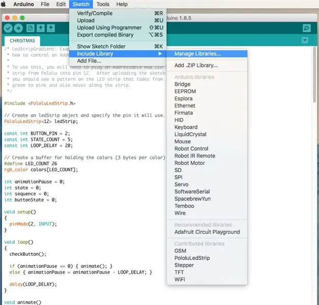
Task: Open the Help menu
Action: click(122, 4)
